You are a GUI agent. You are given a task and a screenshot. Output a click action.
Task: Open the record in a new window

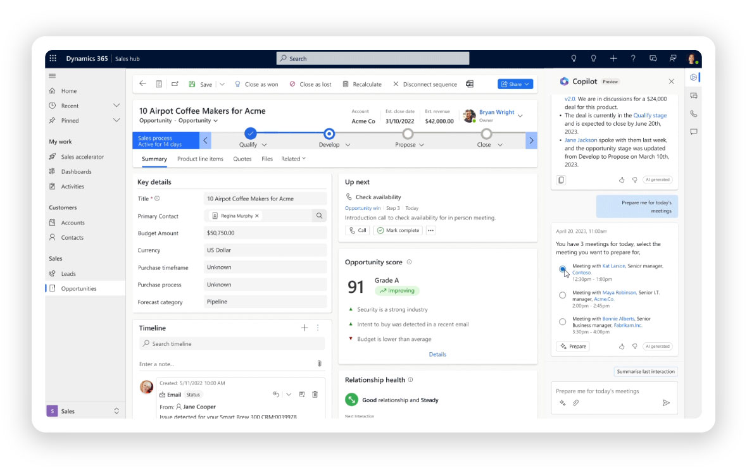pyautogui.click(x=175, y=83)
